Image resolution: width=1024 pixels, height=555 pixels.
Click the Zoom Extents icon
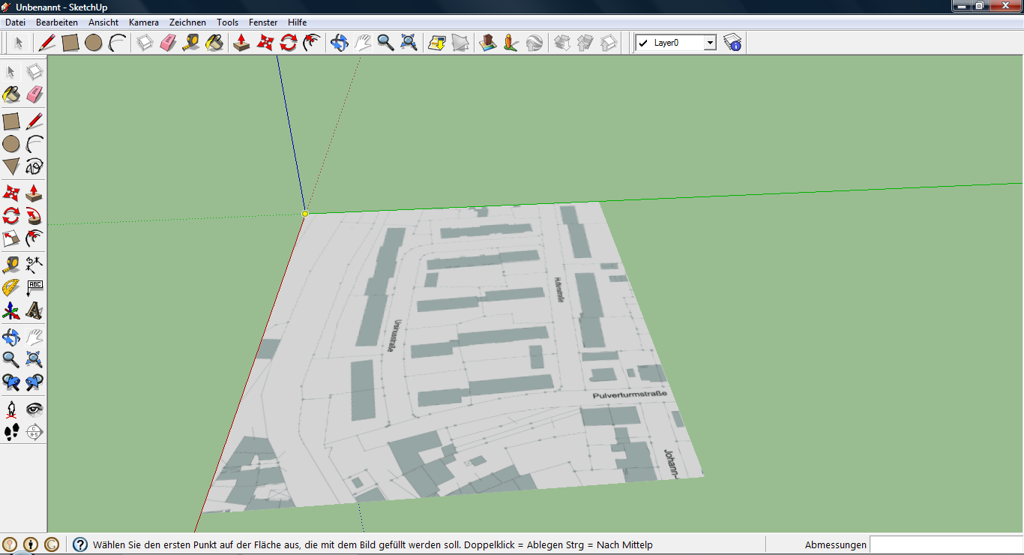[x=407, y=43]
